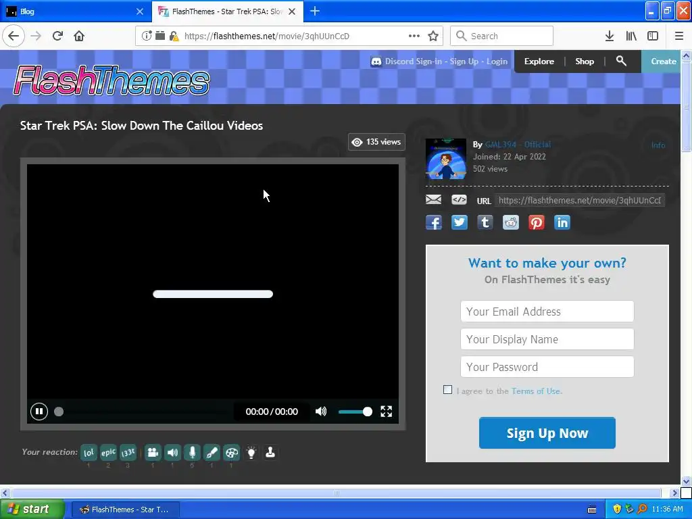Share video on Tumblr
Screen dimensions: 692x519
[x=485, y=222]
